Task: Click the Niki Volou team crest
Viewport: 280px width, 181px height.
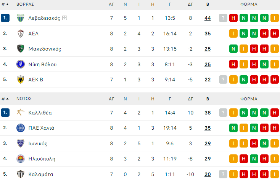Action: (21, 64)
